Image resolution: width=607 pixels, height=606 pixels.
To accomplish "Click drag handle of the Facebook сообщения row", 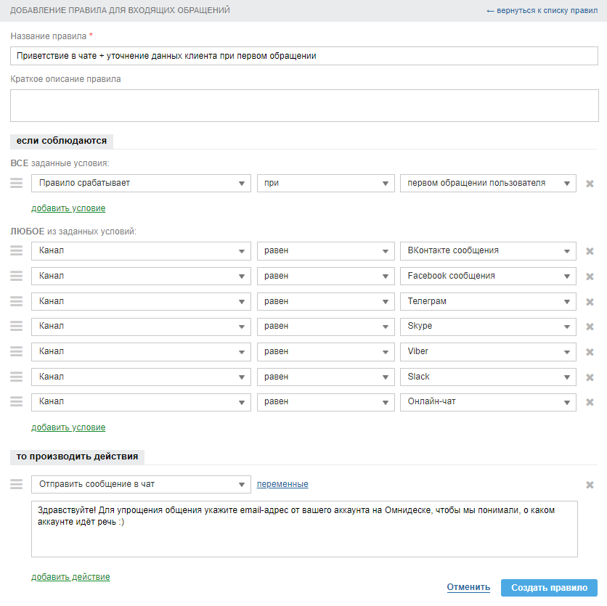I will coord(16,276).
